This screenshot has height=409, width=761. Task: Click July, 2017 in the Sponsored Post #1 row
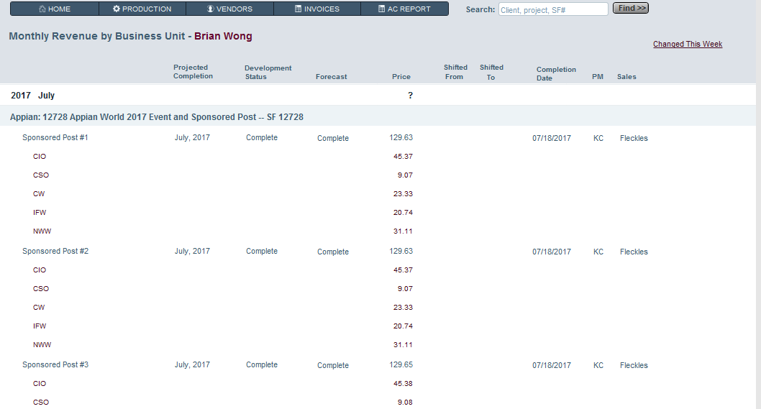[192, 138]
